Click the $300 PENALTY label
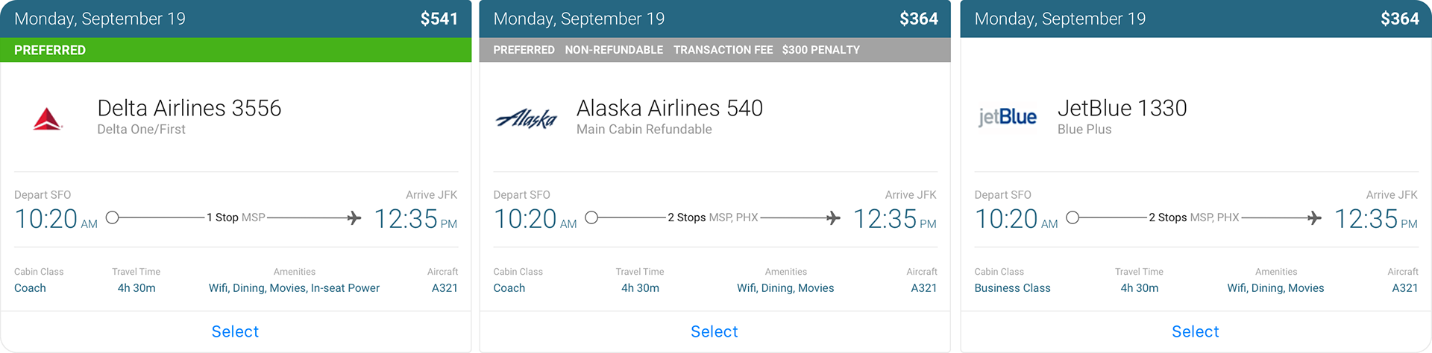The width and height of the screenshot is (1432, 353). click(x=821, y=50)
